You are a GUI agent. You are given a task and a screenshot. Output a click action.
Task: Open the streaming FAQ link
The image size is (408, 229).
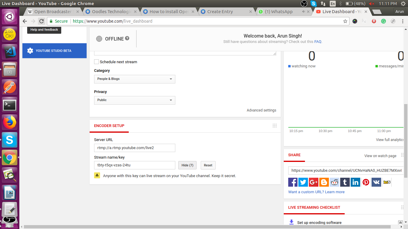pyautogui.click(x=318, y=42)
